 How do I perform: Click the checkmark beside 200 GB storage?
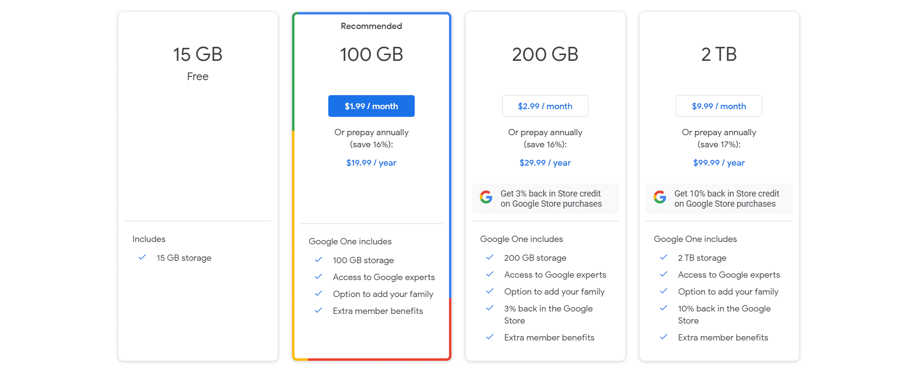coord(490,257)
